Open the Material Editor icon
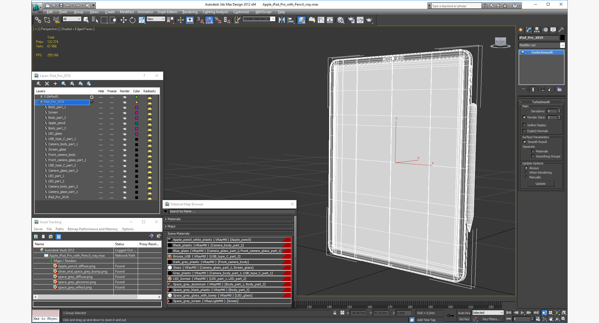 coord(341,20)
